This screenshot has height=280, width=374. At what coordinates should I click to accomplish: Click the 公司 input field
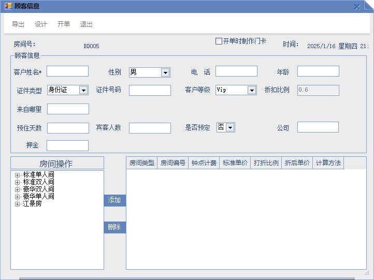[x=318, y=127]
